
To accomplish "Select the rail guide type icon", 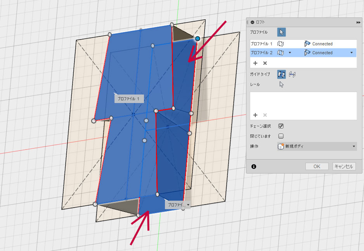I will [281, 74].
